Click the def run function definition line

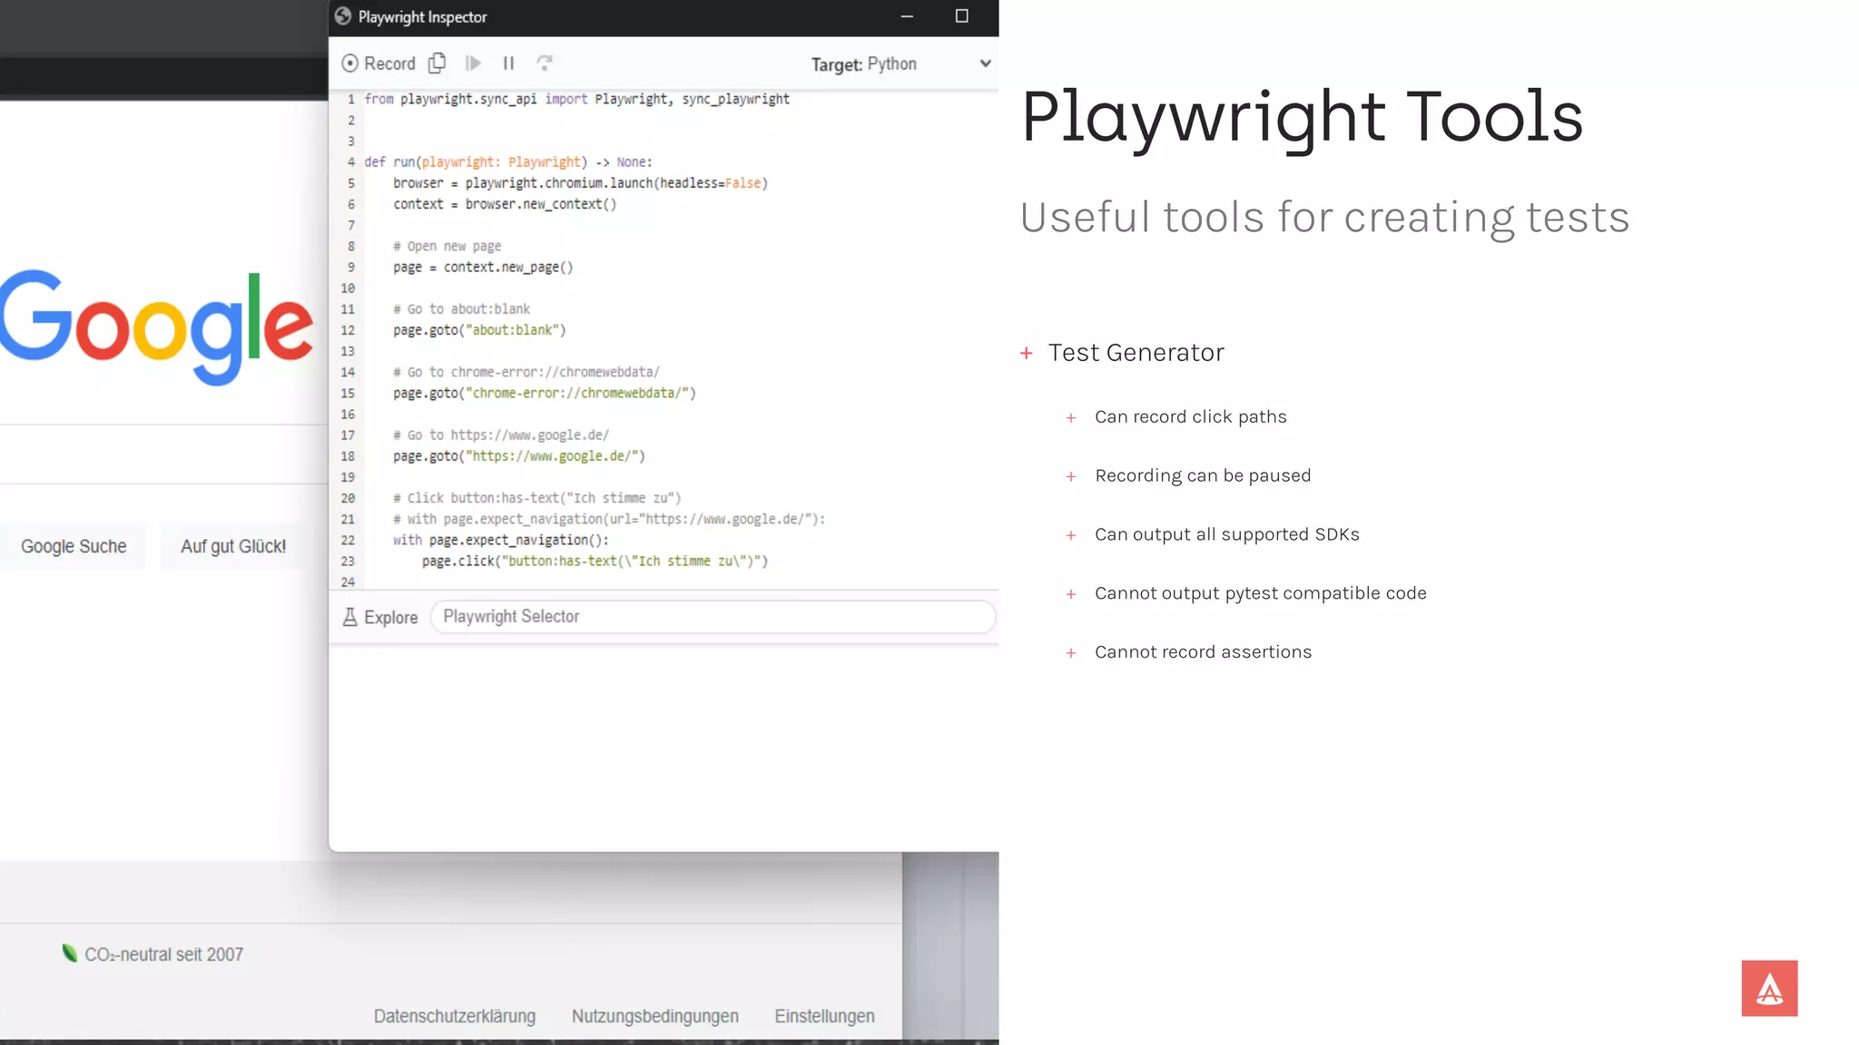pos(508,162)
